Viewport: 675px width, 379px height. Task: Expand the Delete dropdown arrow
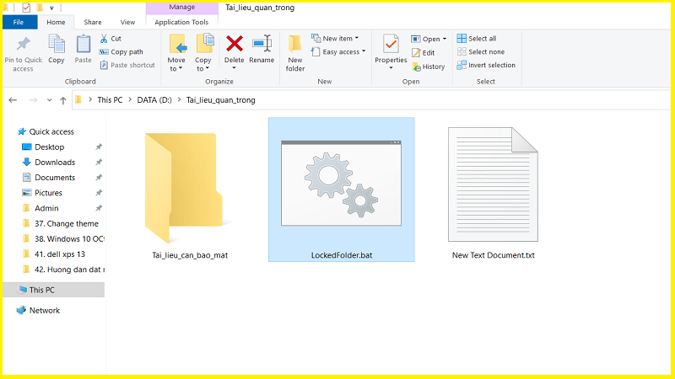(235, 68)
